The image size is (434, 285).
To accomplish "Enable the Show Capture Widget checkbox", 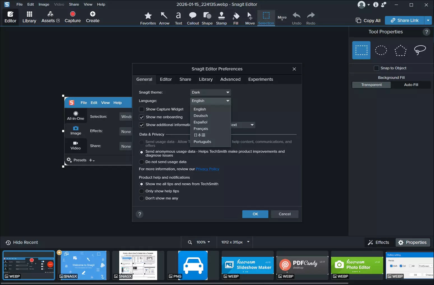I will [x=141, y=109].
